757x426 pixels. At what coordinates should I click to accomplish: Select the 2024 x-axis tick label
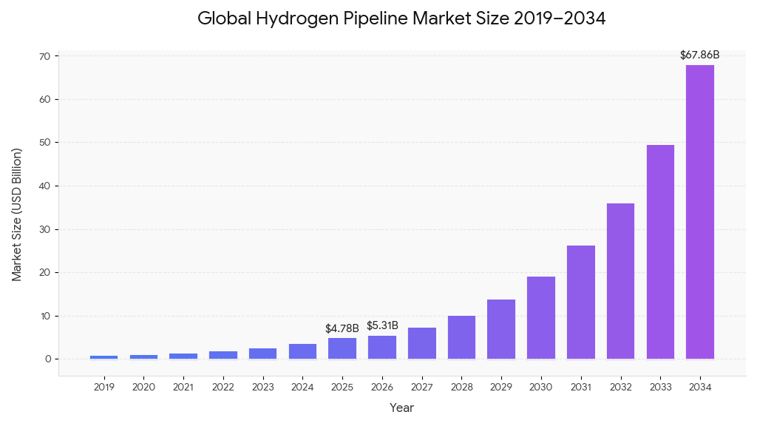(x=302, y=387)
